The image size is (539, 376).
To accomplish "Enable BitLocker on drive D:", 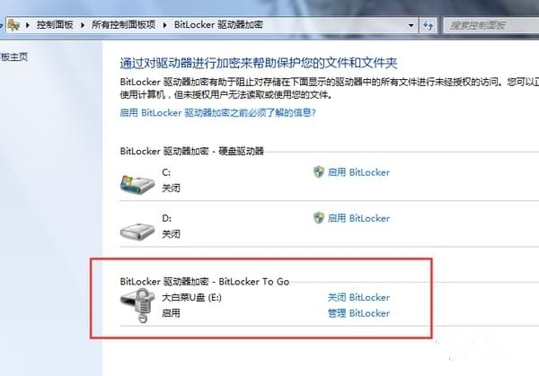I will (x=358, y=218).
